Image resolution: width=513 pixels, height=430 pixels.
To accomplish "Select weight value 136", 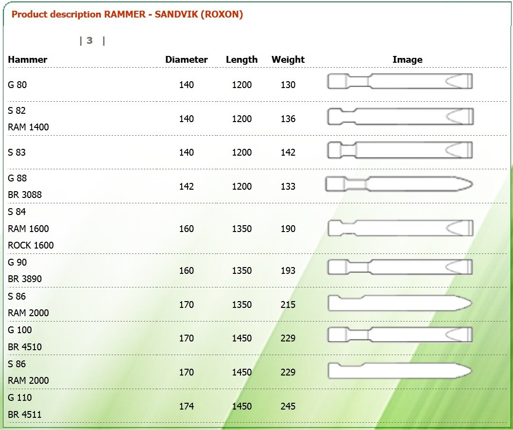I will 288,119.
